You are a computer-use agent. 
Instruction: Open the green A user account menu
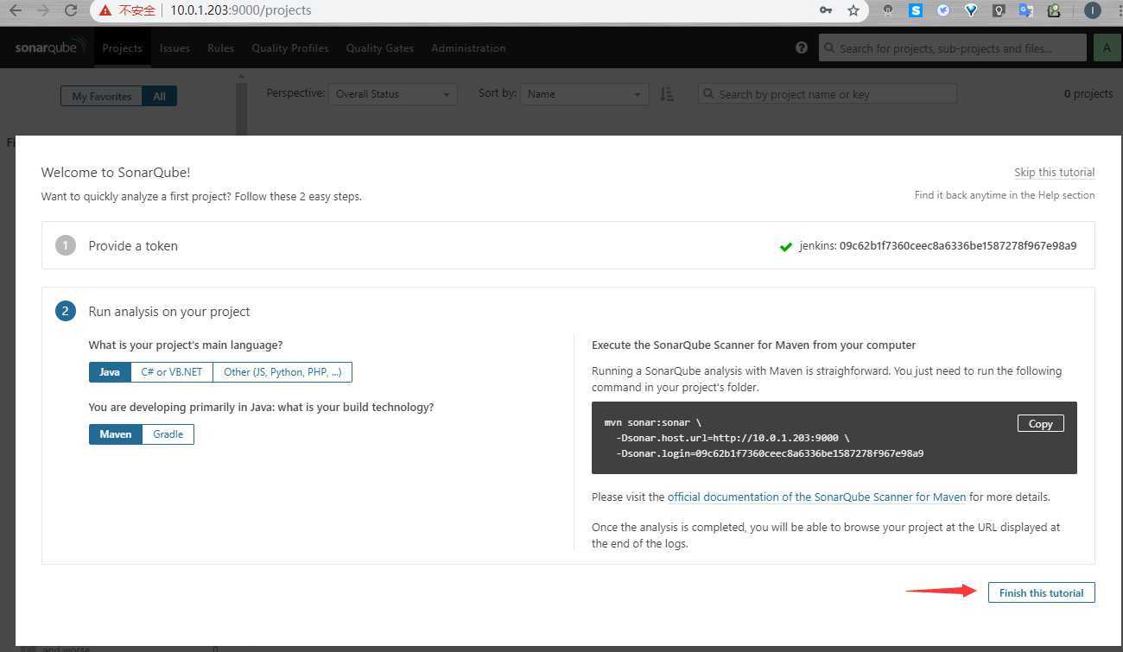[1107, 47]
